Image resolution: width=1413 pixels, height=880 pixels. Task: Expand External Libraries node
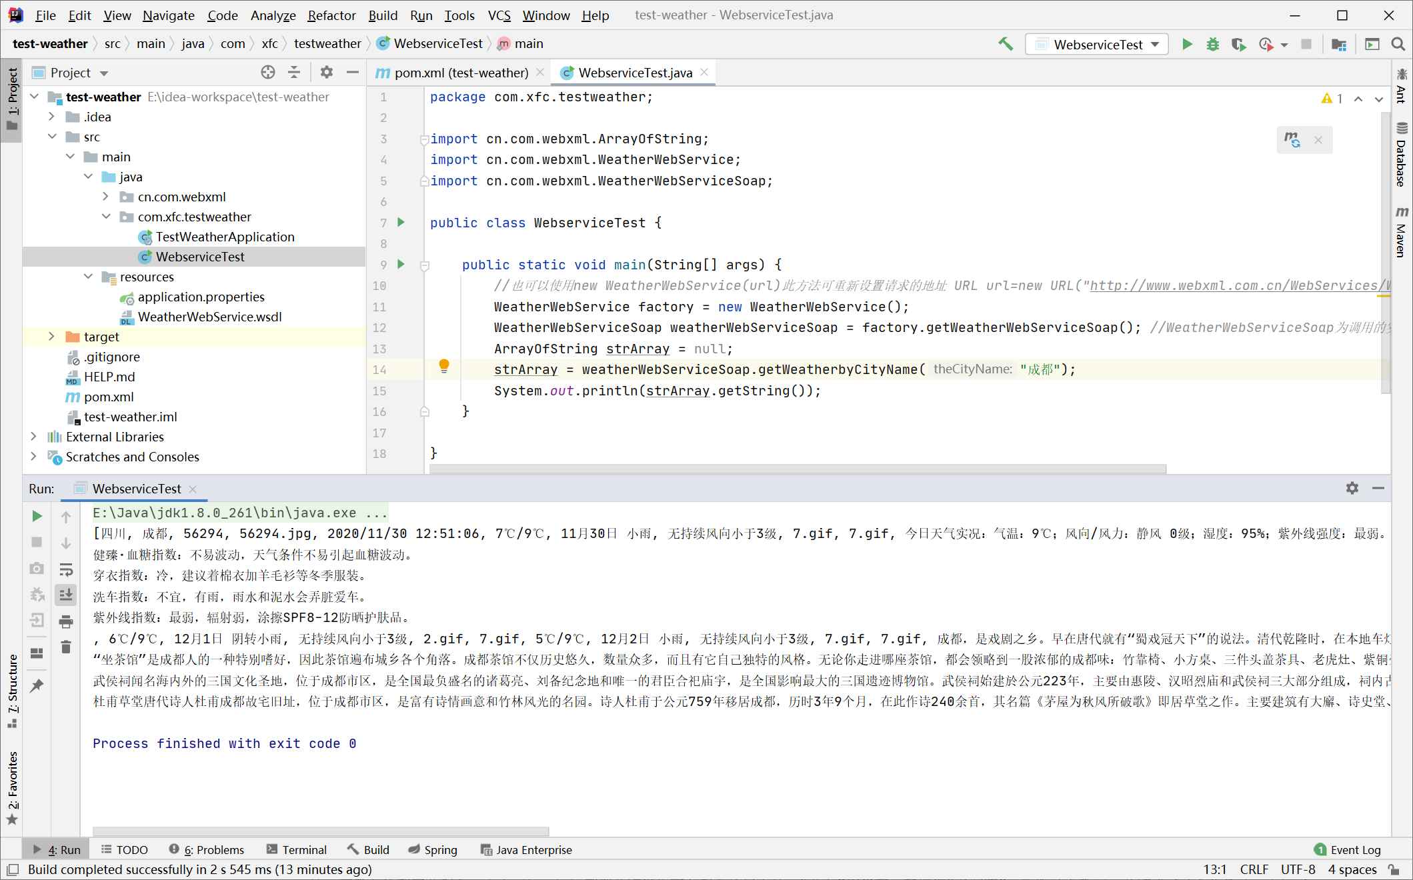coord(34,437)
